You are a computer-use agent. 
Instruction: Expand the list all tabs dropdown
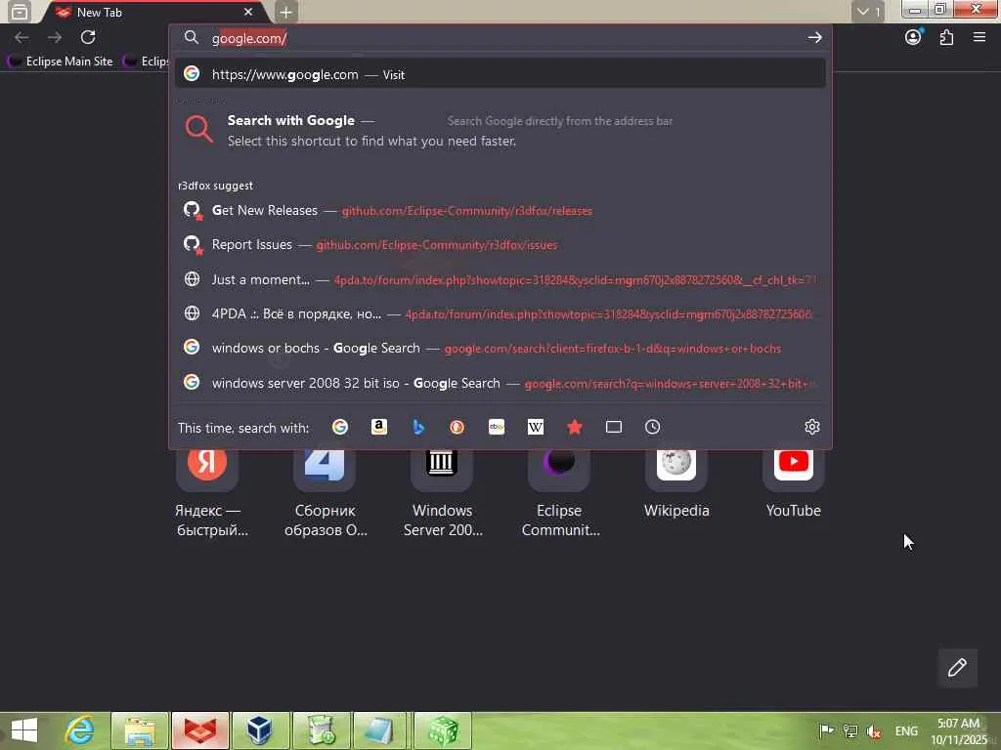pos(868,12)
